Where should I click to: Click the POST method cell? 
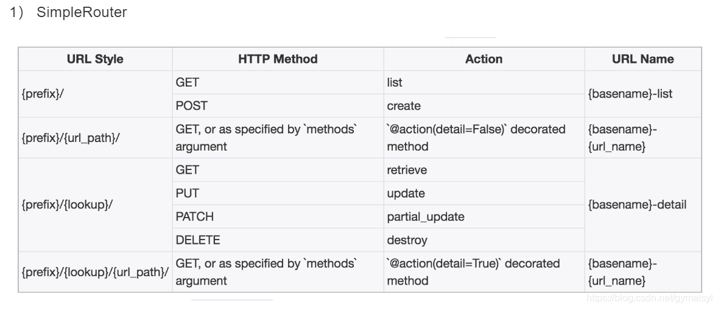pos(278,106)
